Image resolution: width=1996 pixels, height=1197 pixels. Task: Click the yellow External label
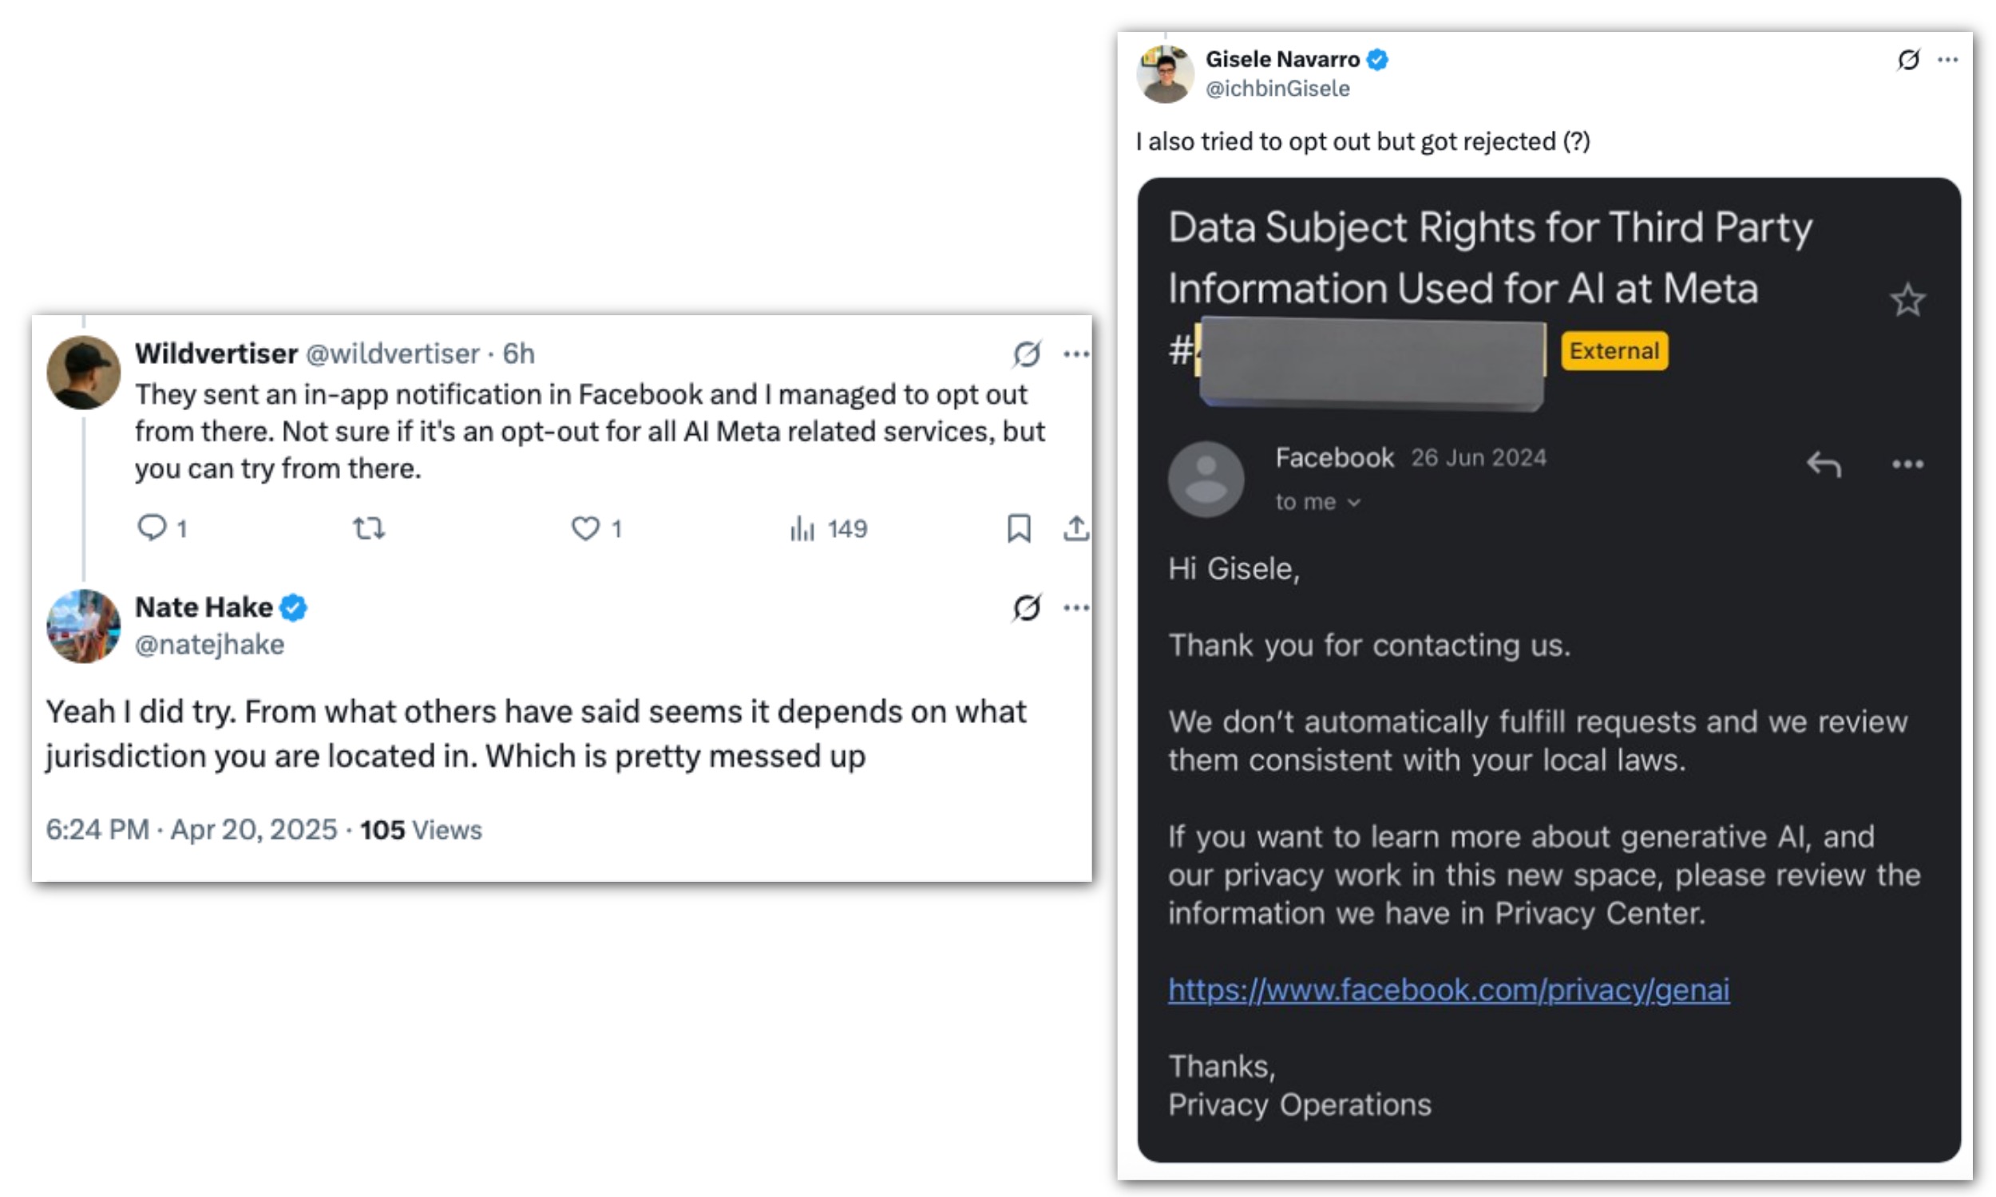coord(1614,351)
